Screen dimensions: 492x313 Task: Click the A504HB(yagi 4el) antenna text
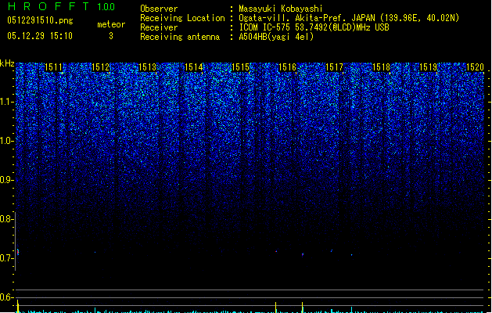tap(276, 37)
